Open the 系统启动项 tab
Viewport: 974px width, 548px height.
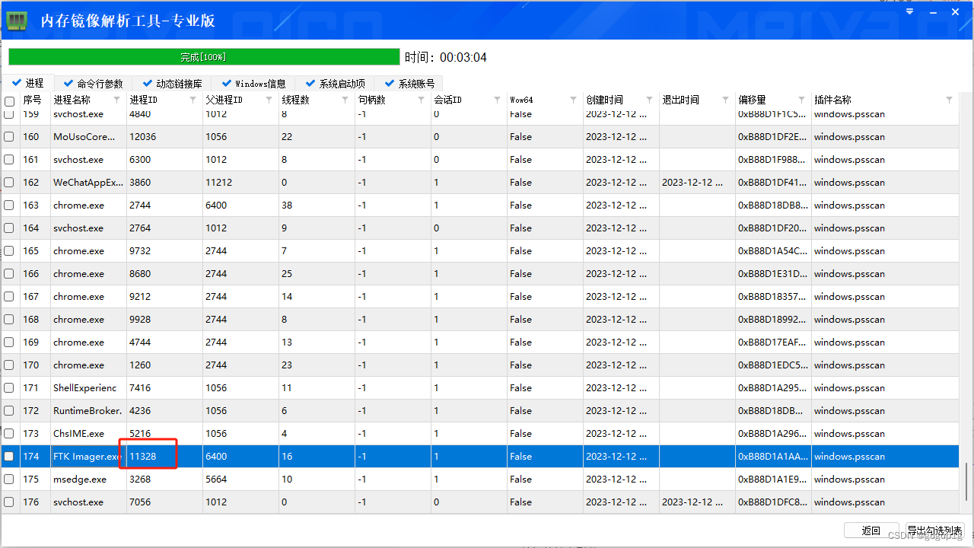click(x=336, y=84)
